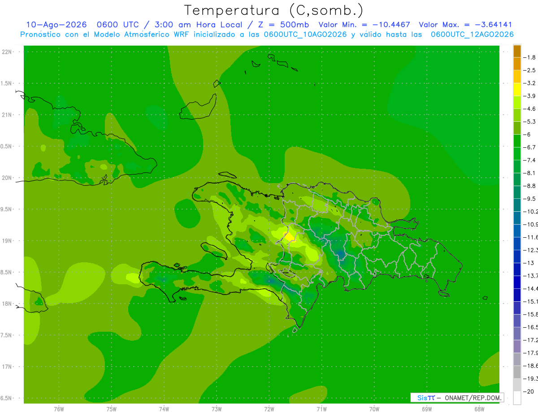Screen dimensions: 538x415
Task: Click the '70W' longitude axis label
Action: [374, 409]
